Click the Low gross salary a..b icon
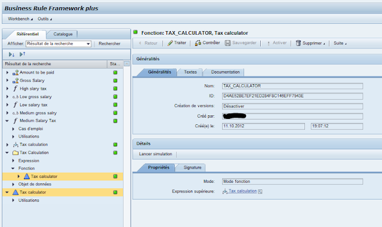Screen dimensions: 382x227 pyautogui.click(x=16, y=97)
